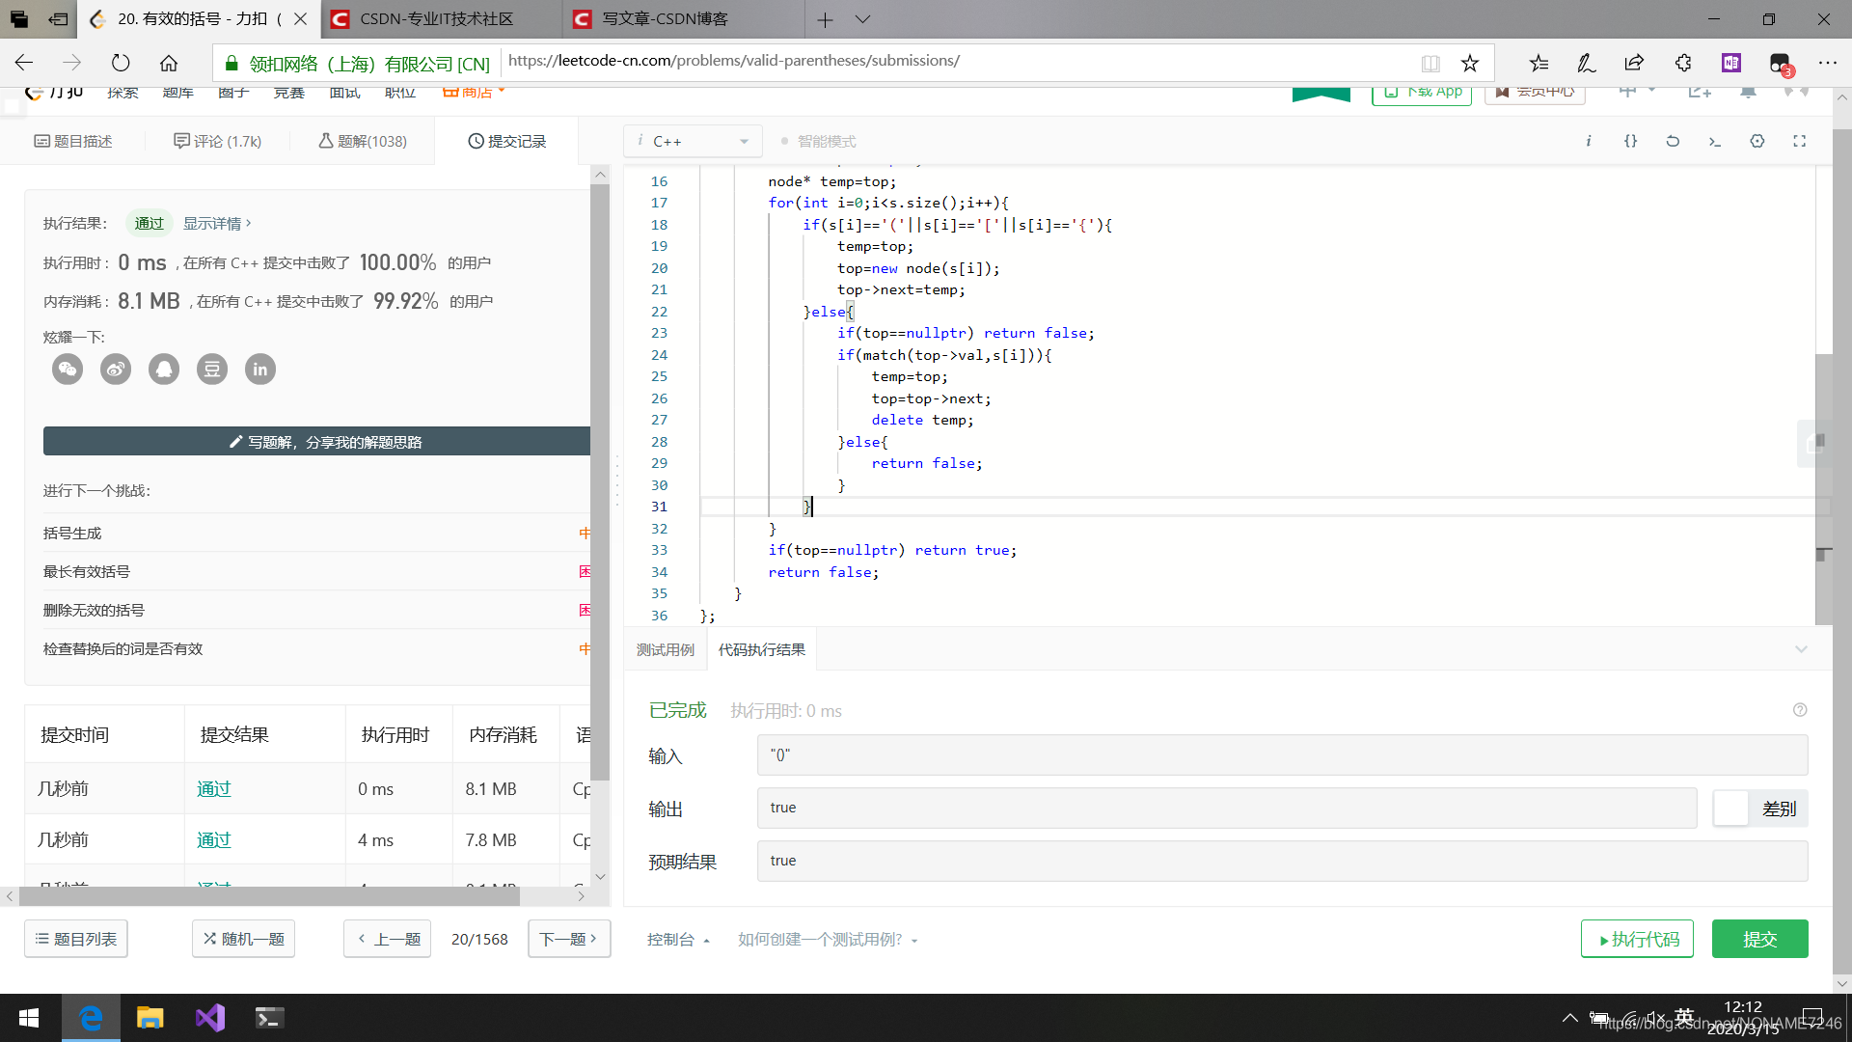Click the 输入 test input field
Viewport: 1852px width, 1042px height.
click(1282, 755)
